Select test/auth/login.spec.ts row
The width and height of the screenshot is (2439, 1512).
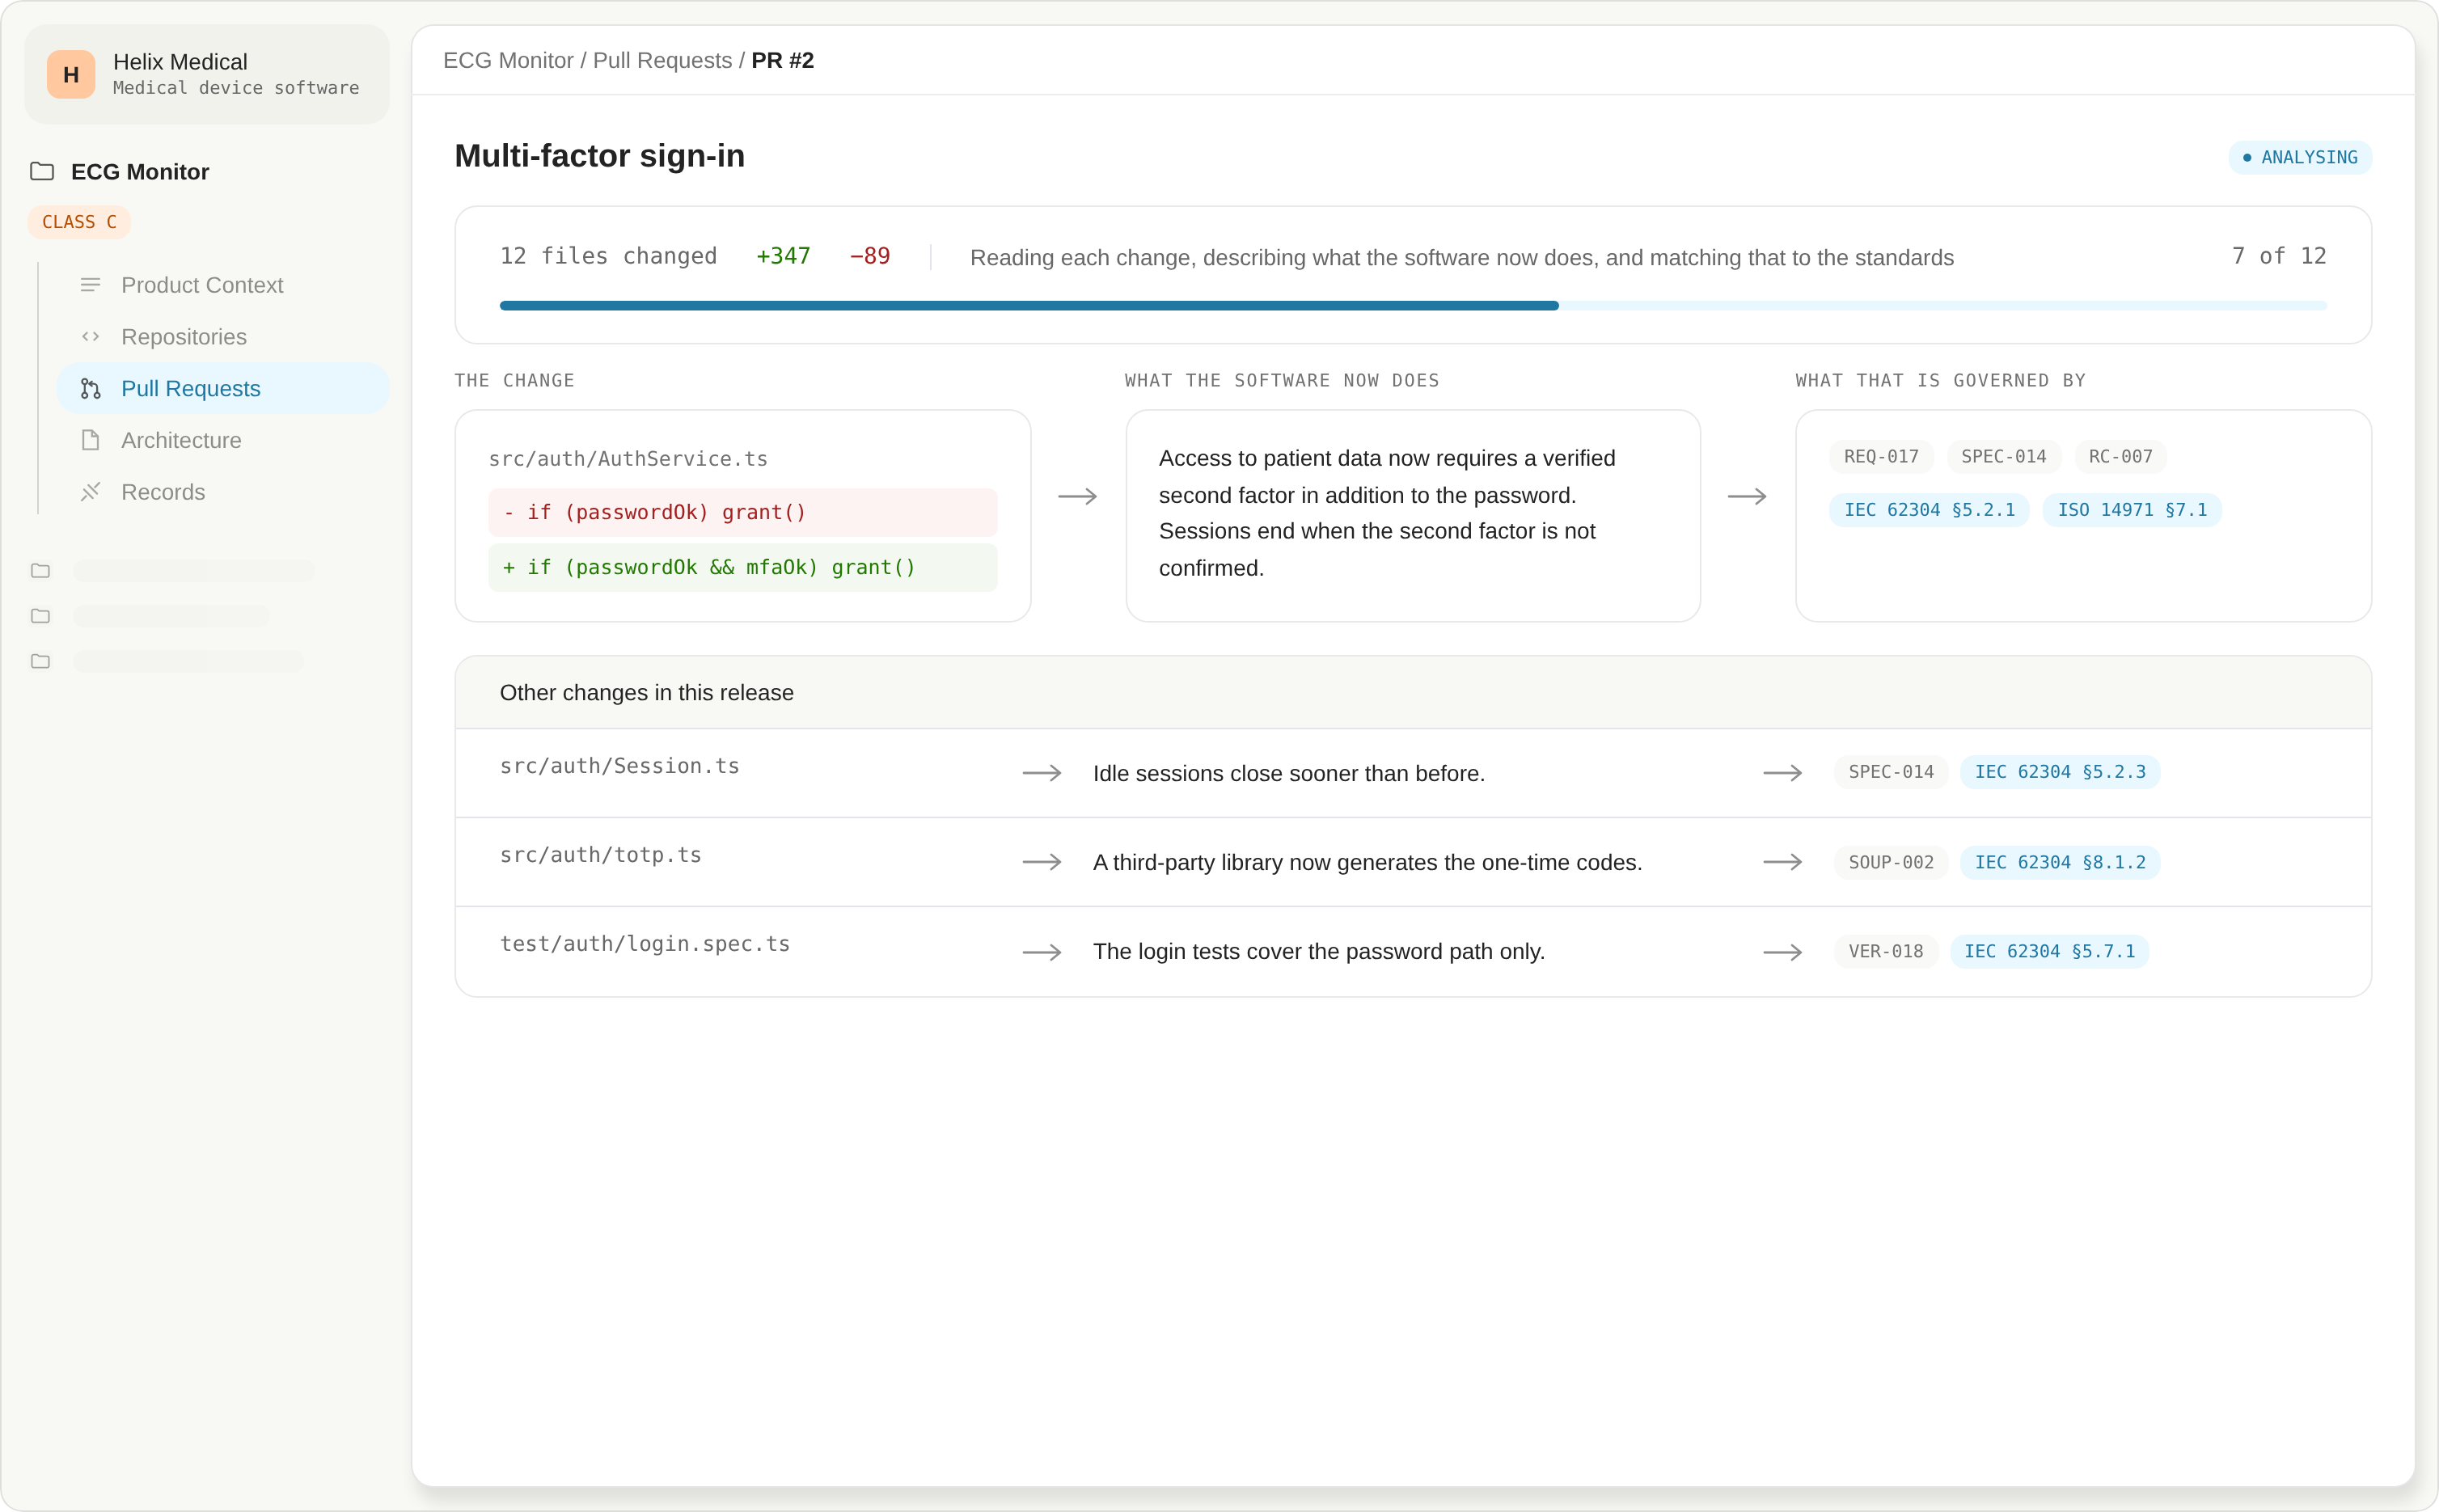pos(1412,951)
